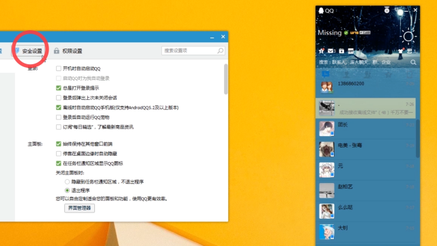Viewport: 437px width, 246px height.
Task: Uncheck 在任务栏通知区域显示QQ图标
Action: (59, 163)
